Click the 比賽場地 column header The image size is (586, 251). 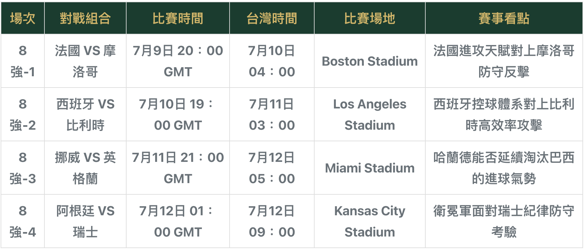click(370, 18)
